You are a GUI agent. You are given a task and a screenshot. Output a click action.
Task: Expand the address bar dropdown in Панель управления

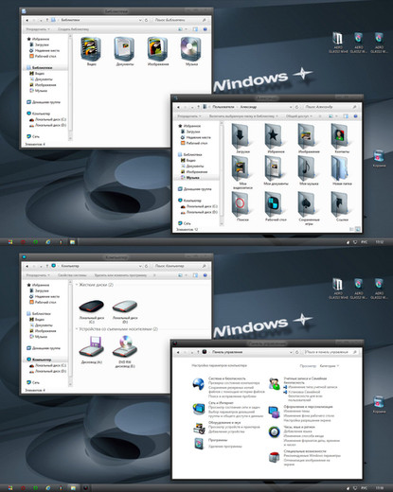click(291, 352)
